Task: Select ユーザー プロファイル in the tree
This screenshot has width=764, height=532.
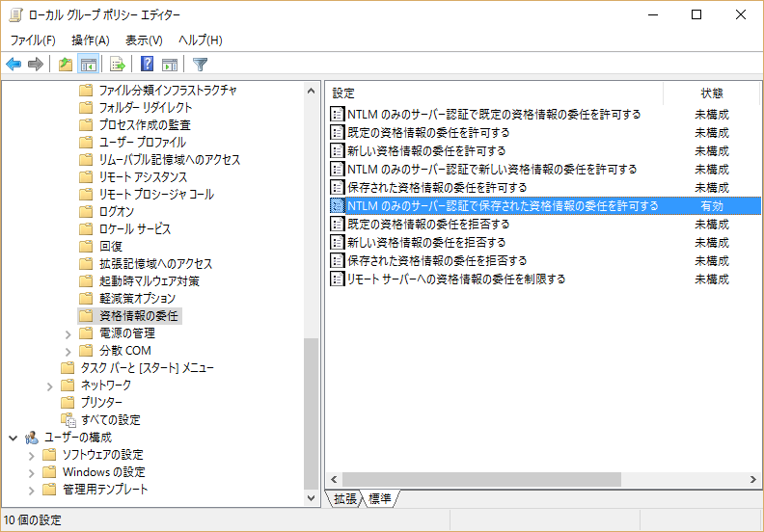Action: point(142,142)
